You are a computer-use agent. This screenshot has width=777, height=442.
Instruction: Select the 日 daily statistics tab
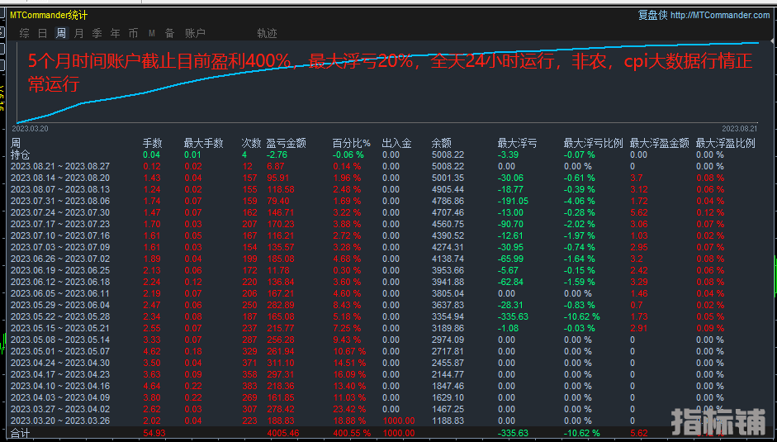coord(42,33)
